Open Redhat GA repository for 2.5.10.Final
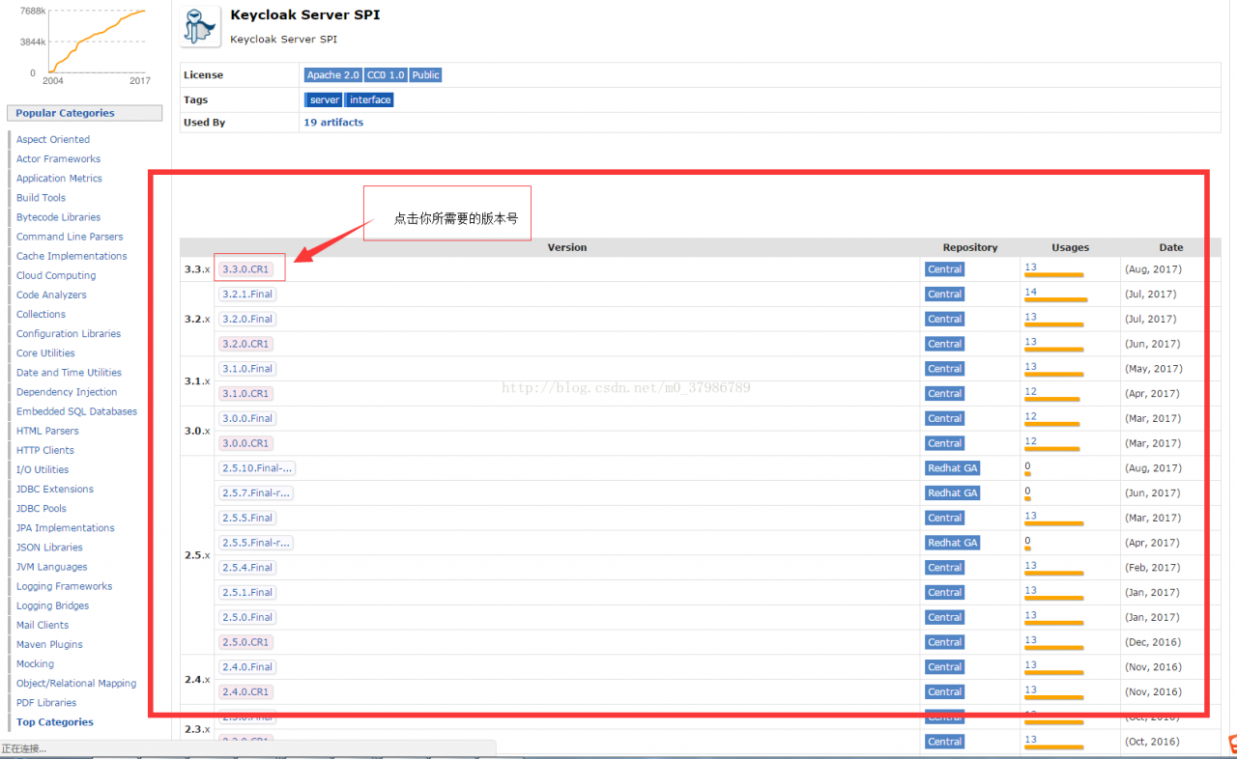Viewport: 1237px width, 759px height. pos(952,468)
